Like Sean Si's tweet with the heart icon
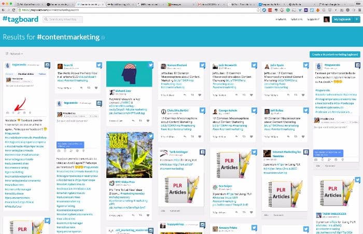The width and height of the screenshot is (363, 234). tap(95, 88)
